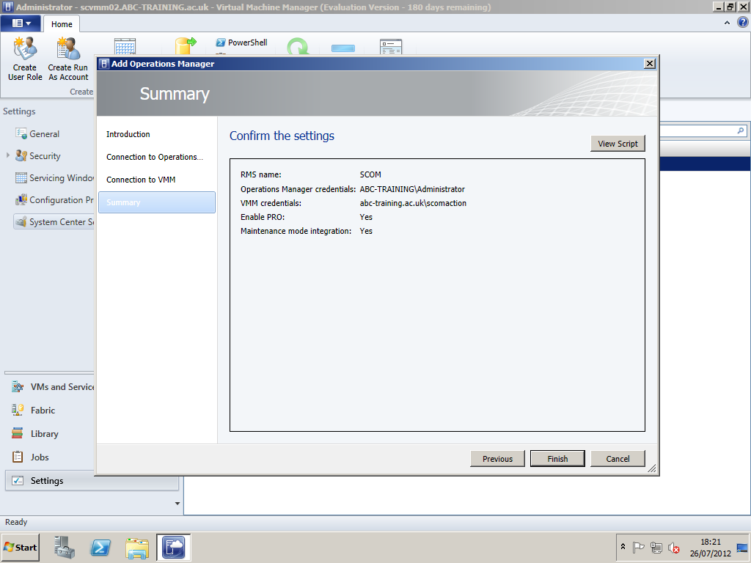Show hidden system tray icons
Screen dimensions: 751x563
pyautogui.click(x=623, y=547)
